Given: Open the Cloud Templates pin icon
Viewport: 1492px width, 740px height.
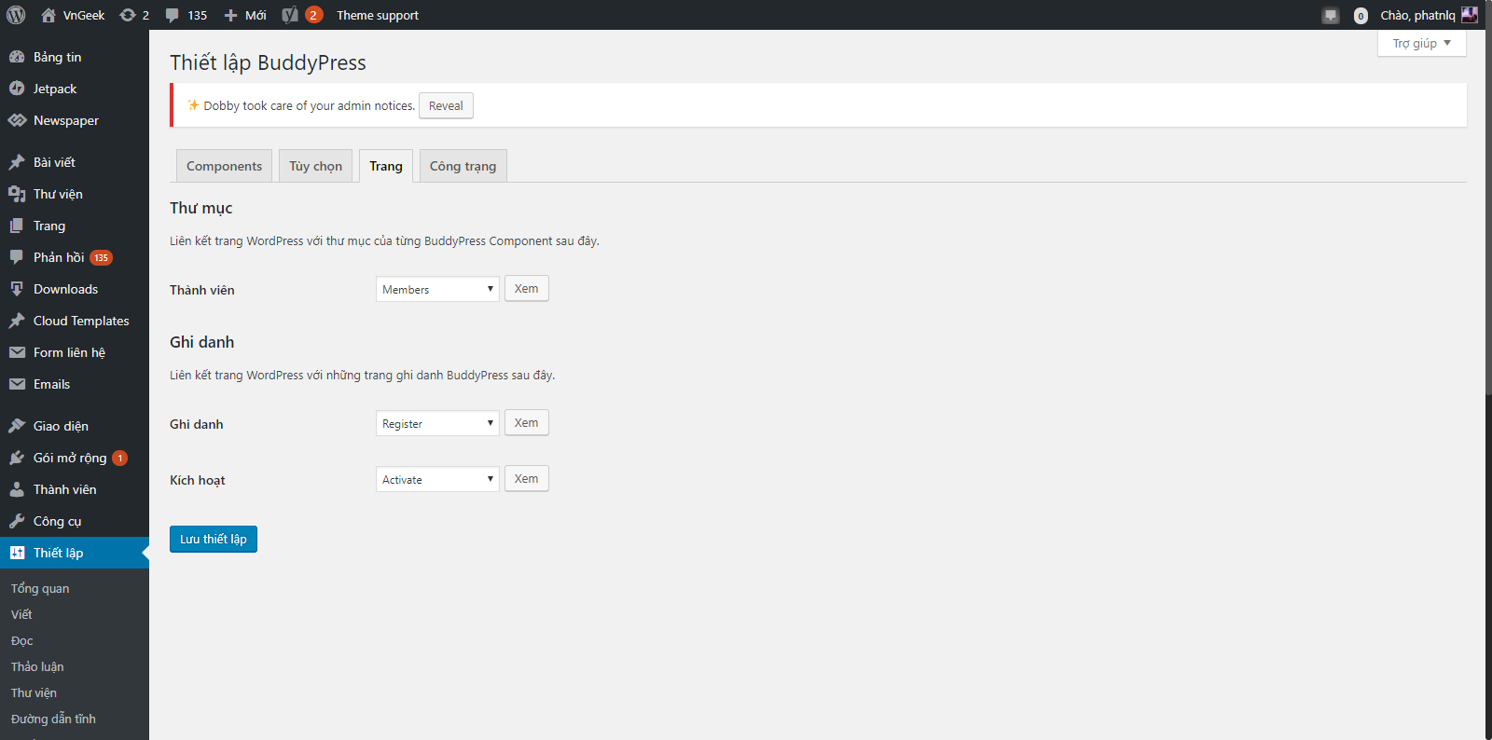Looking at the screenshot, I should tap(17, 321).
